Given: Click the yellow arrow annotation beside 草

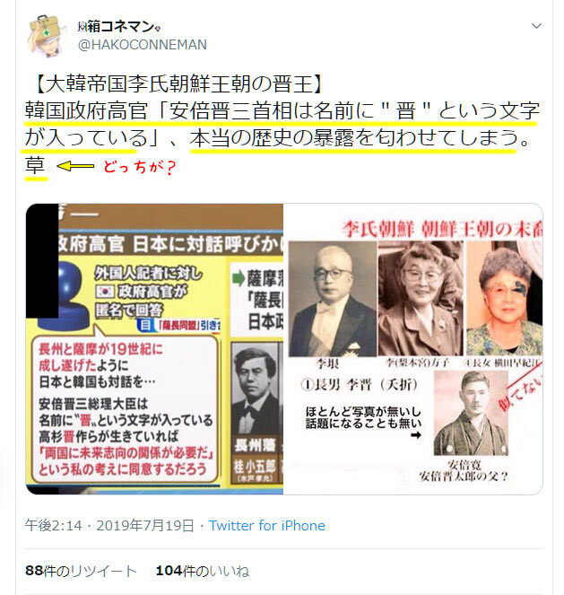Looking at the screenshot, I should [x=75, y=166].
